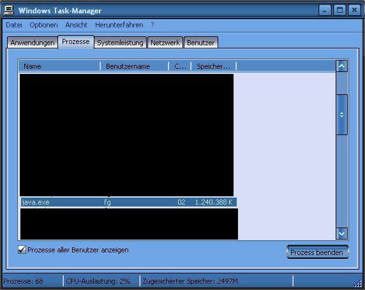365x290 pixels.
Task: Open the Netzwerk tab
Action: [165, 43]
